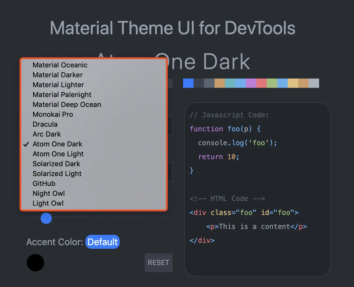Click the green palette swatch
Screen dimensions: 354x287
272,83
